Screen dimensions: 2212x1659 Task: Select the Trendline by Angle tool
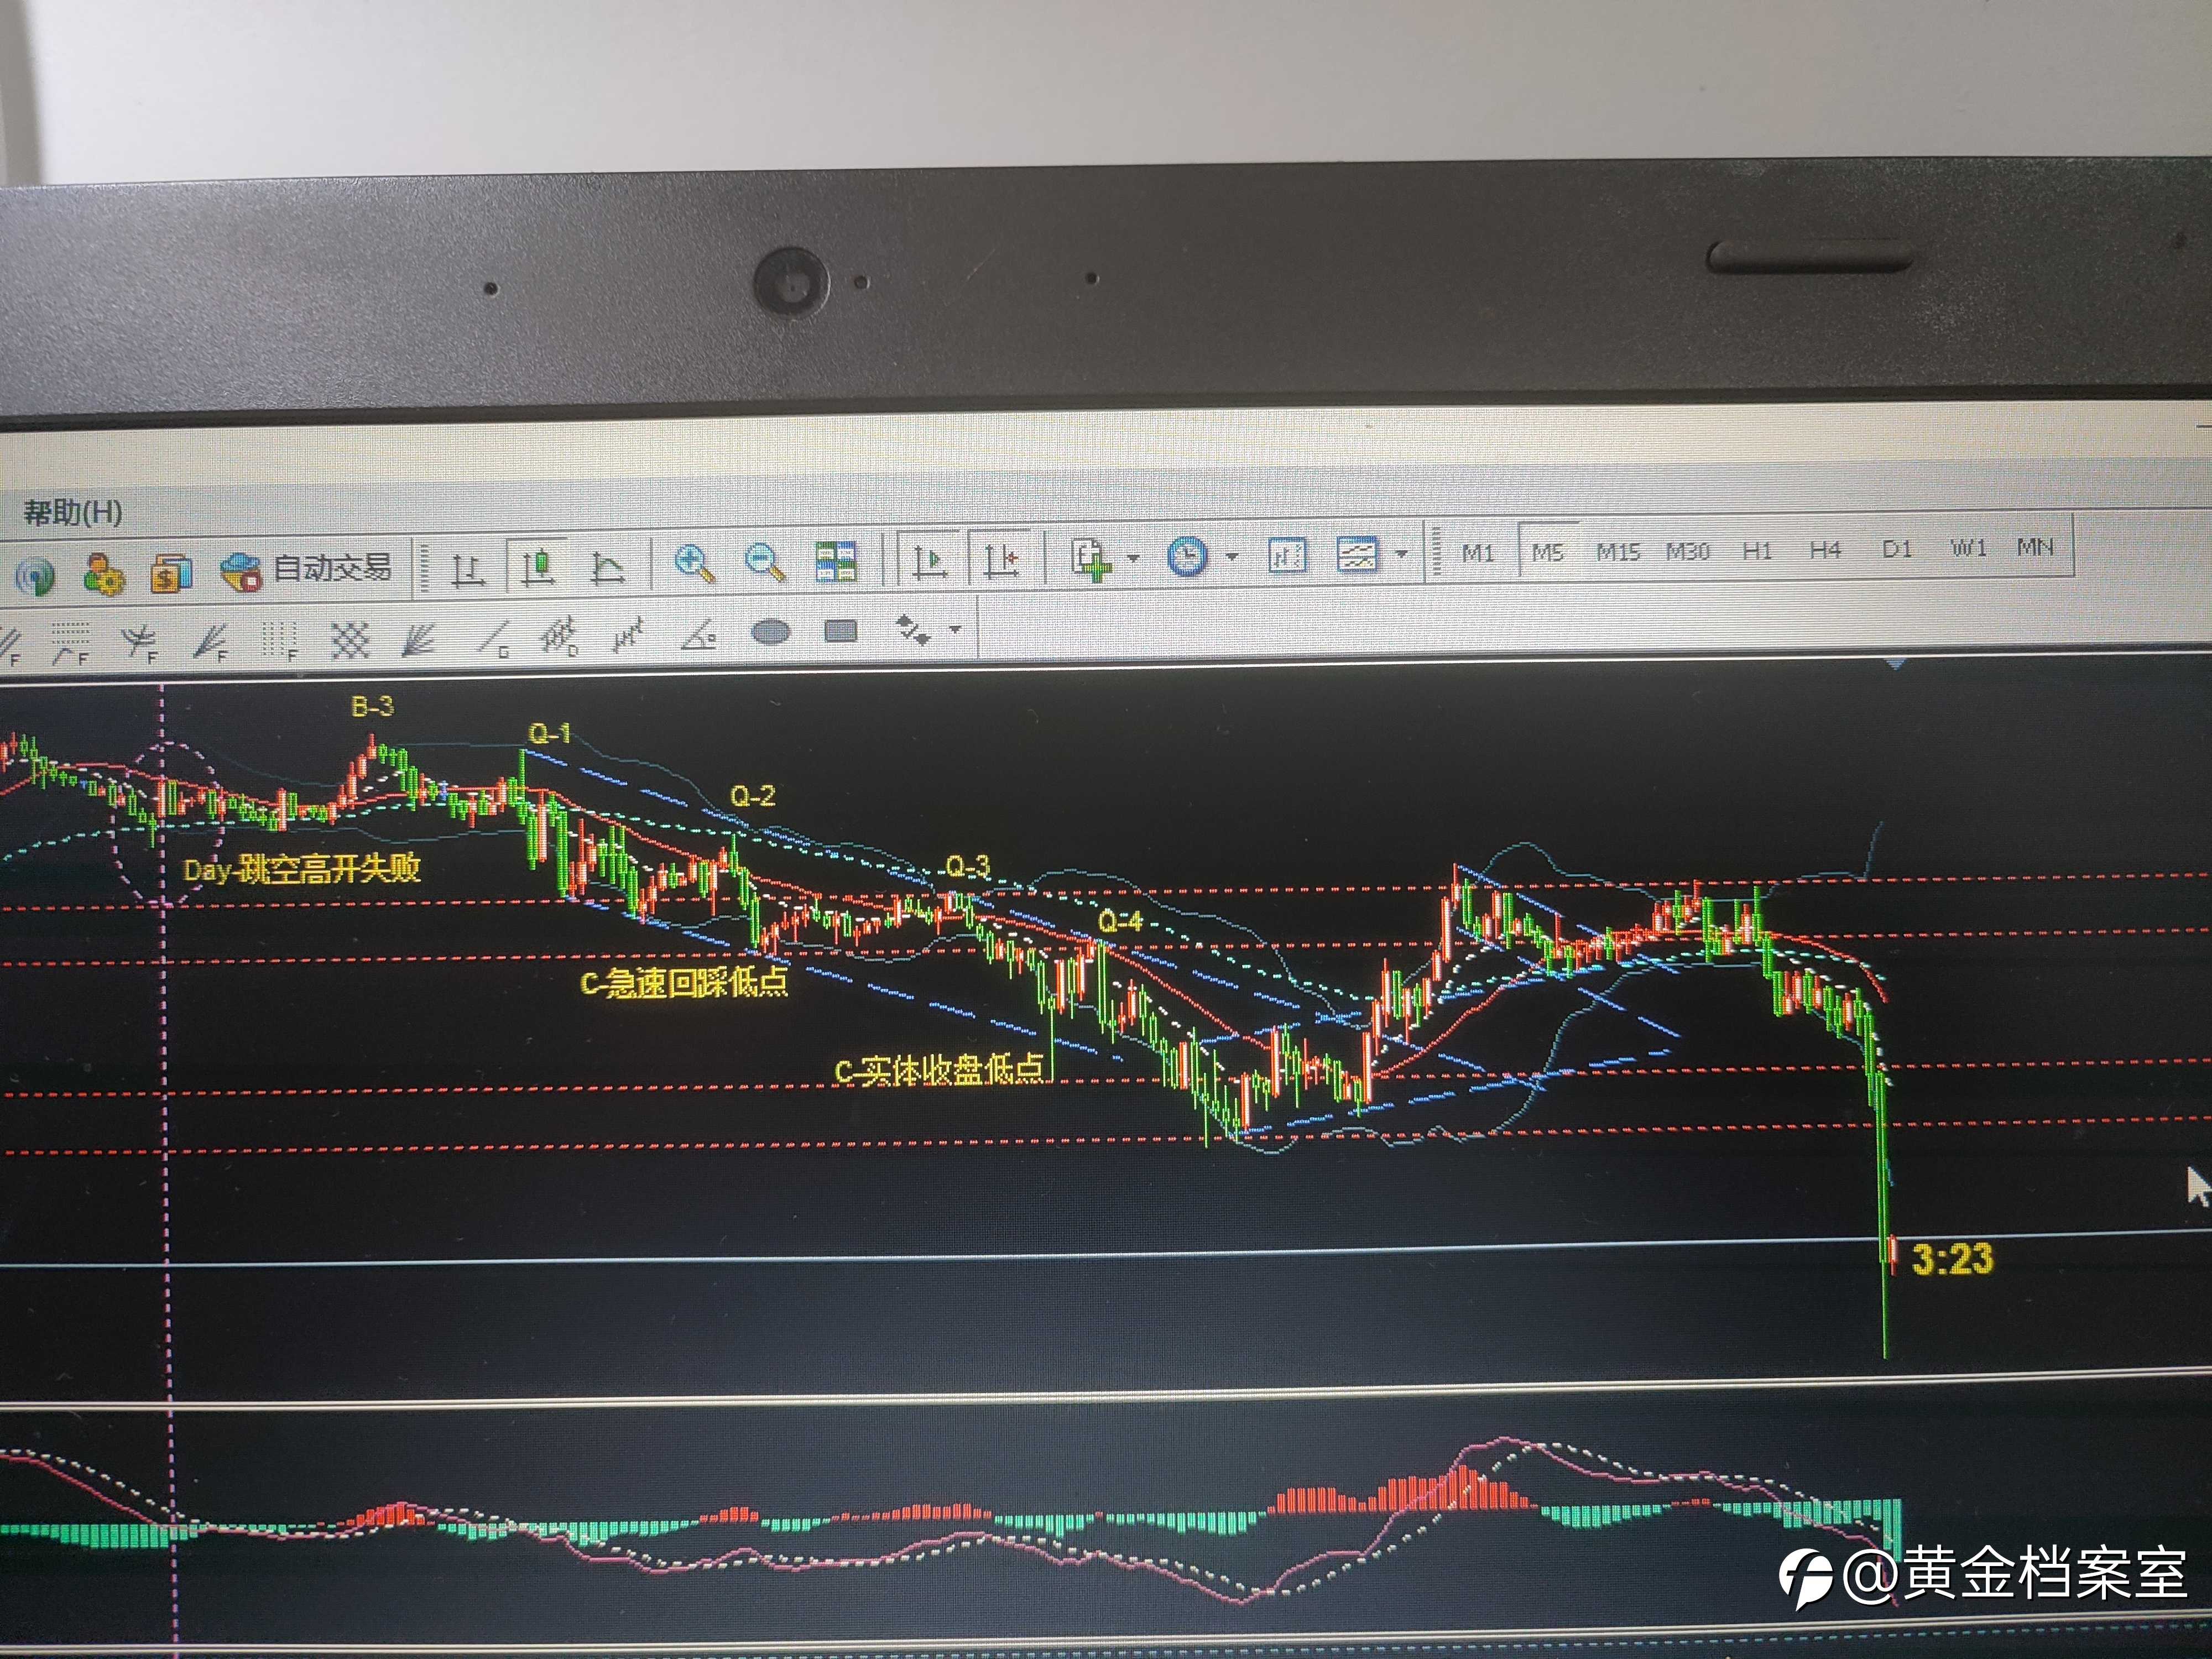coord(699,634)
